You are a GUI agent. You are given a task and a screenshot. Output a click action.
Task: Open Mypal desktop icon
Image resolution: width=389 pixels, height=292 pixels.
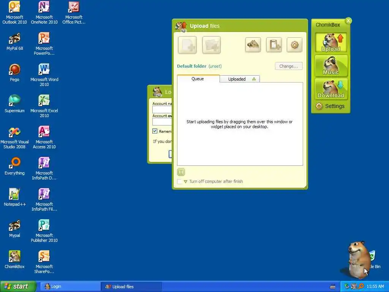(x=14, y=229)
